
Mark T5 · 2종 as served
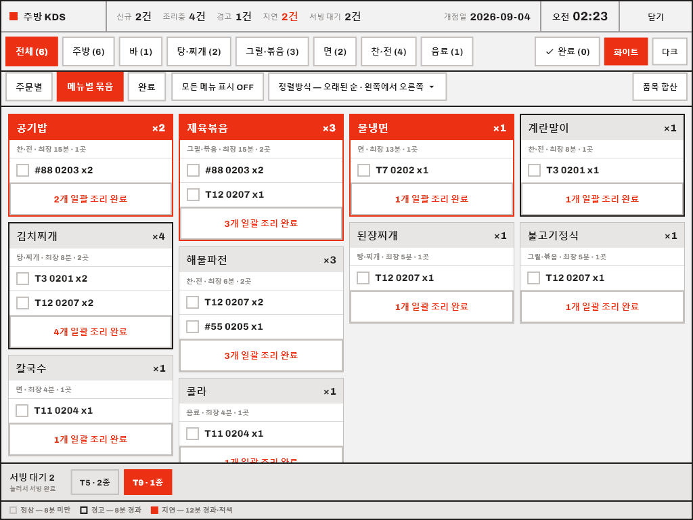[x=95, y=482]
